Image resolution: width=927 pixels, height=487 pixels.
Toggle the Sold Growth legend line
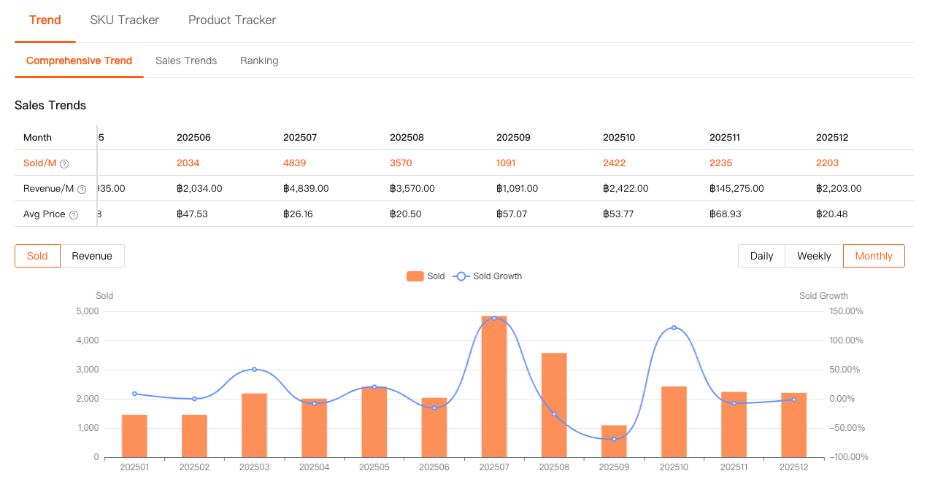[461, 276]
